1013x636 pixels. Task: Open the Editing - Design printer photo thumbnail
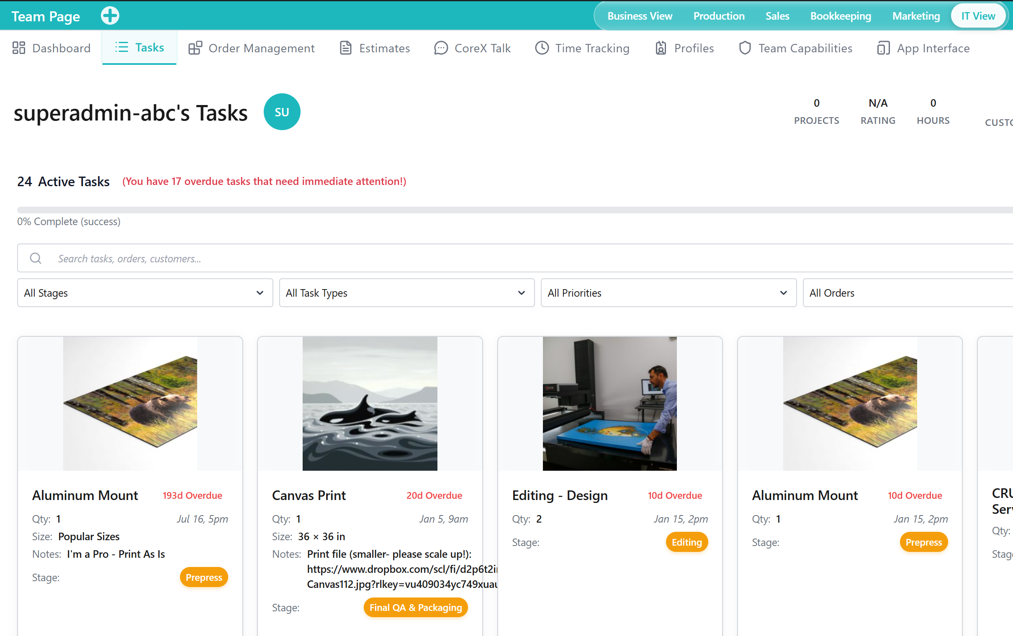click(609, 403)
